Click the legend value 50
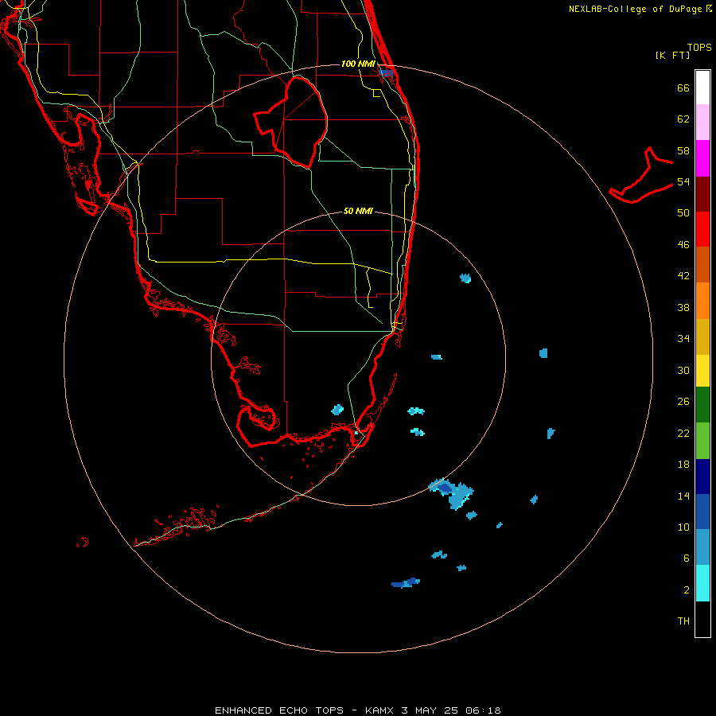716x716 pixels. tap(683, 213)
